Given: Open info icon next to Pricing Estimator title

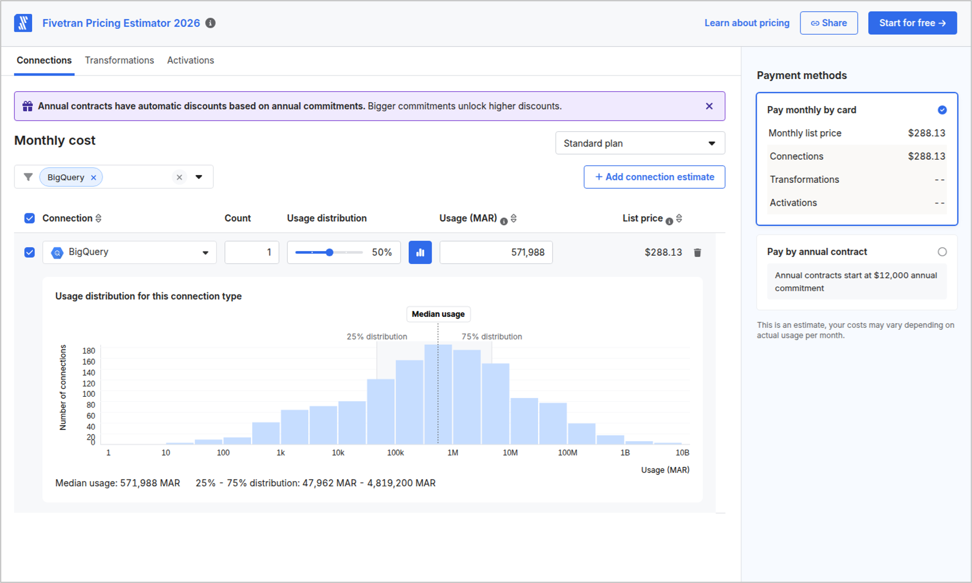Looking at the screenshot, I should coord(211,23).
